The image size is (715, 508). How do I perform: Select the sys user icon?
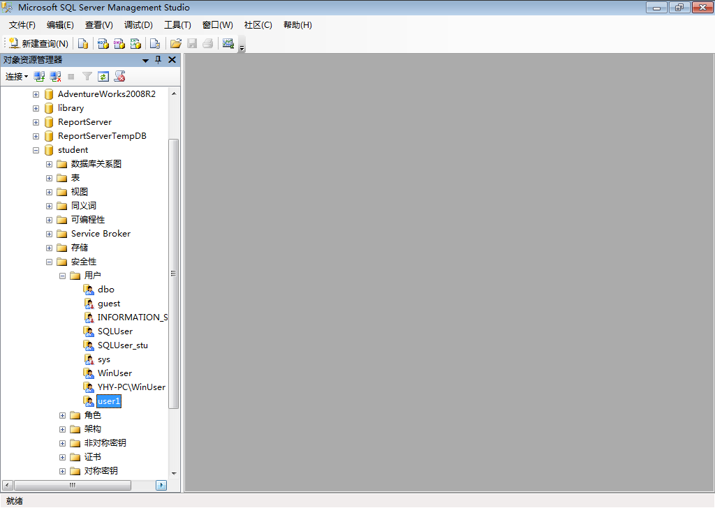[89, 359]
